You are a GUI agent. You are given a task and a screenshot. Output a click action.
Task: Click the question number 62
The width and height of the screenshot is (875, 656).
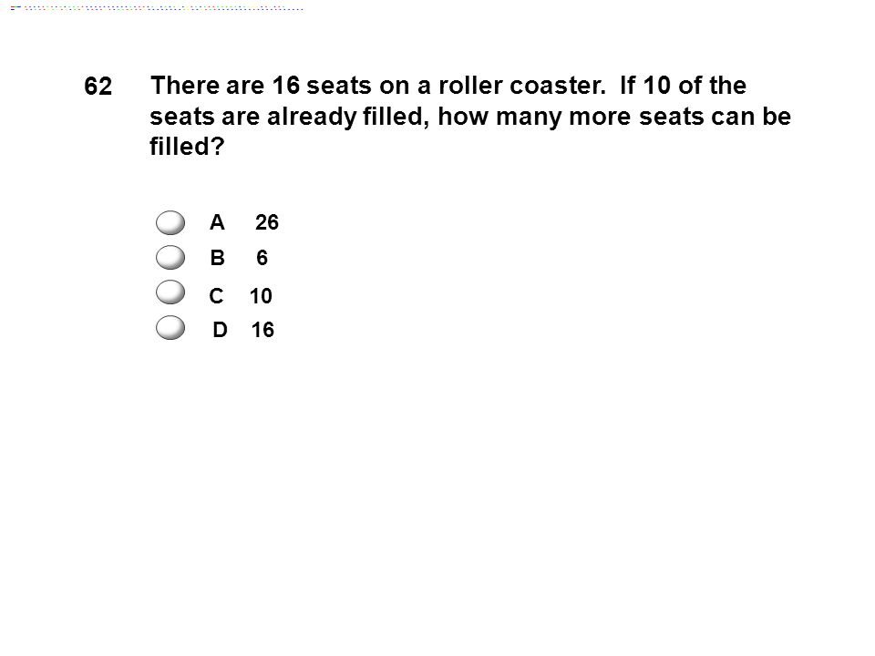tap(98, 86)
